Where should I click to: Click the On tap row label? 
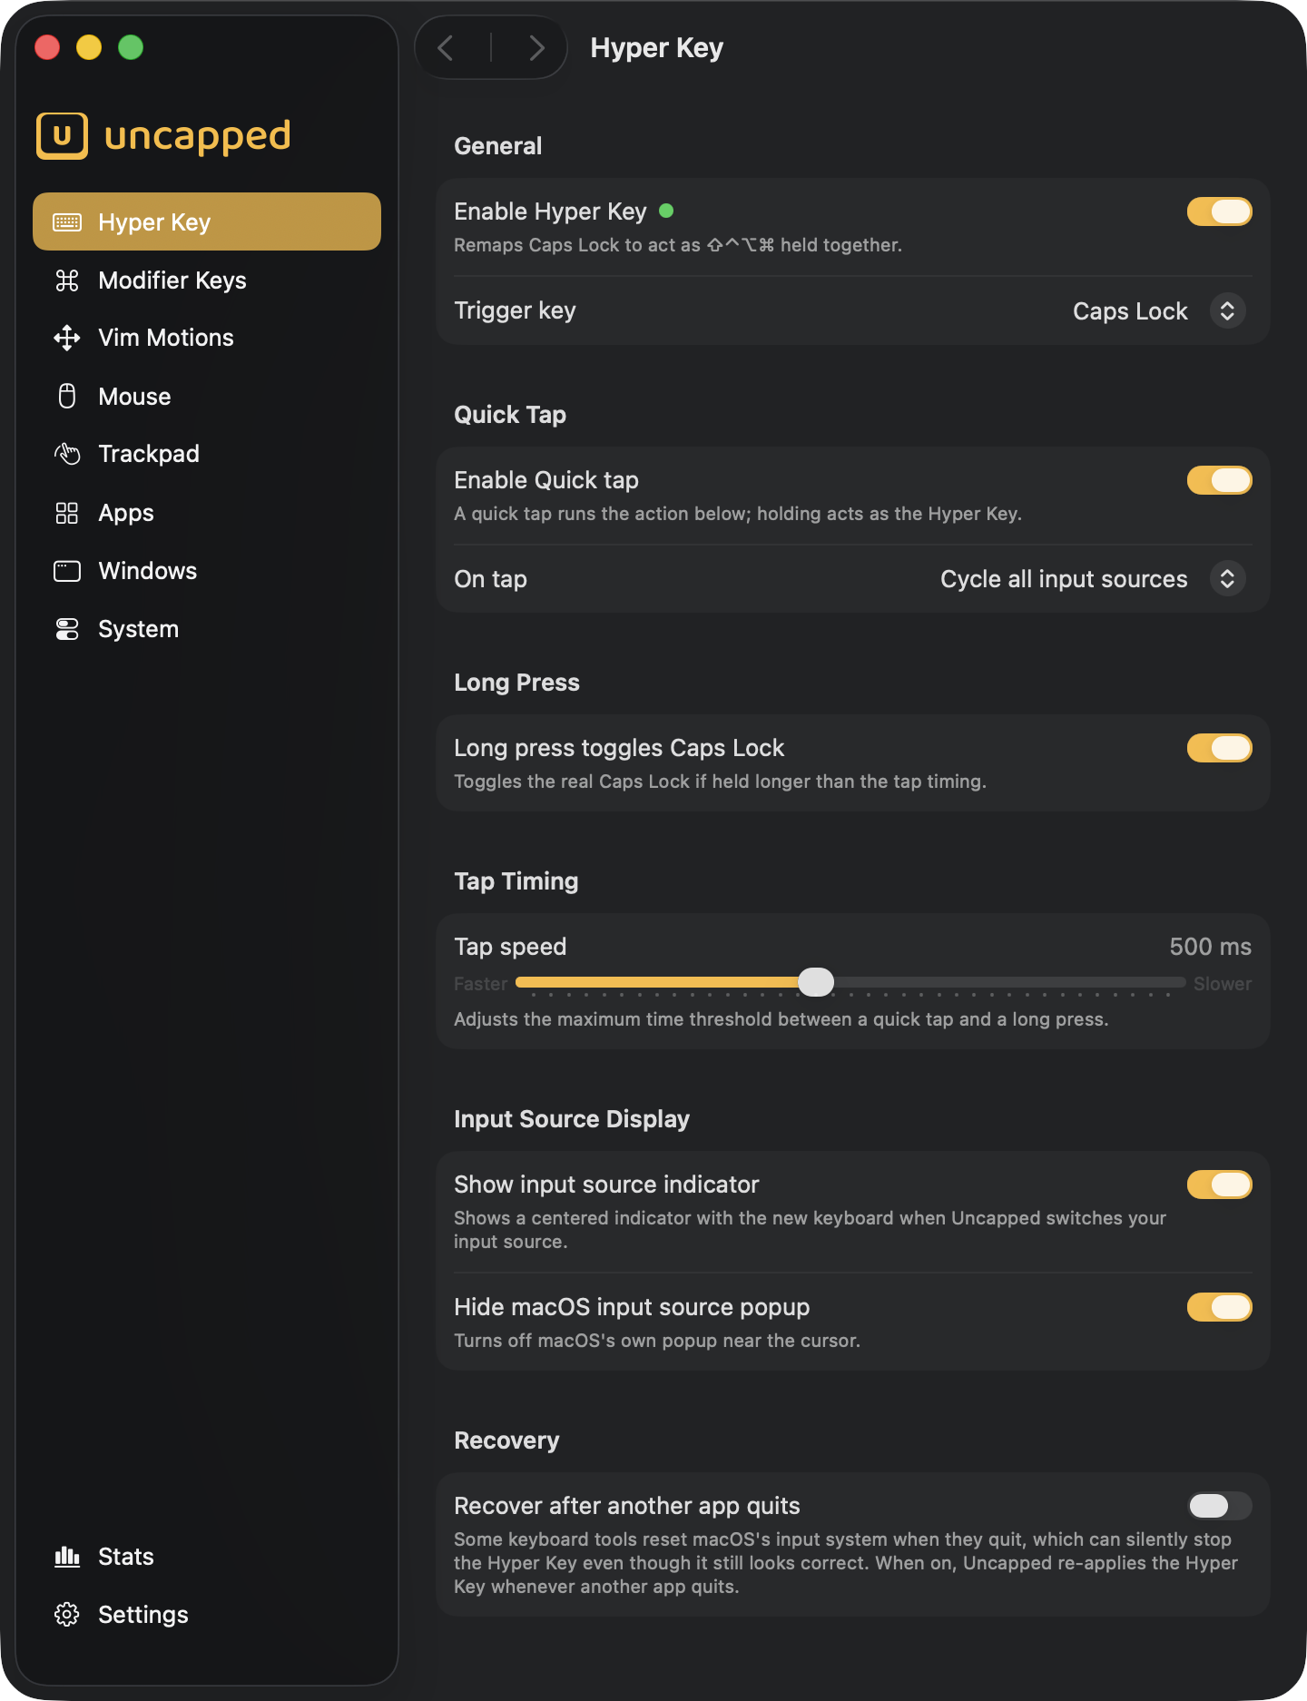coord(490,579)
